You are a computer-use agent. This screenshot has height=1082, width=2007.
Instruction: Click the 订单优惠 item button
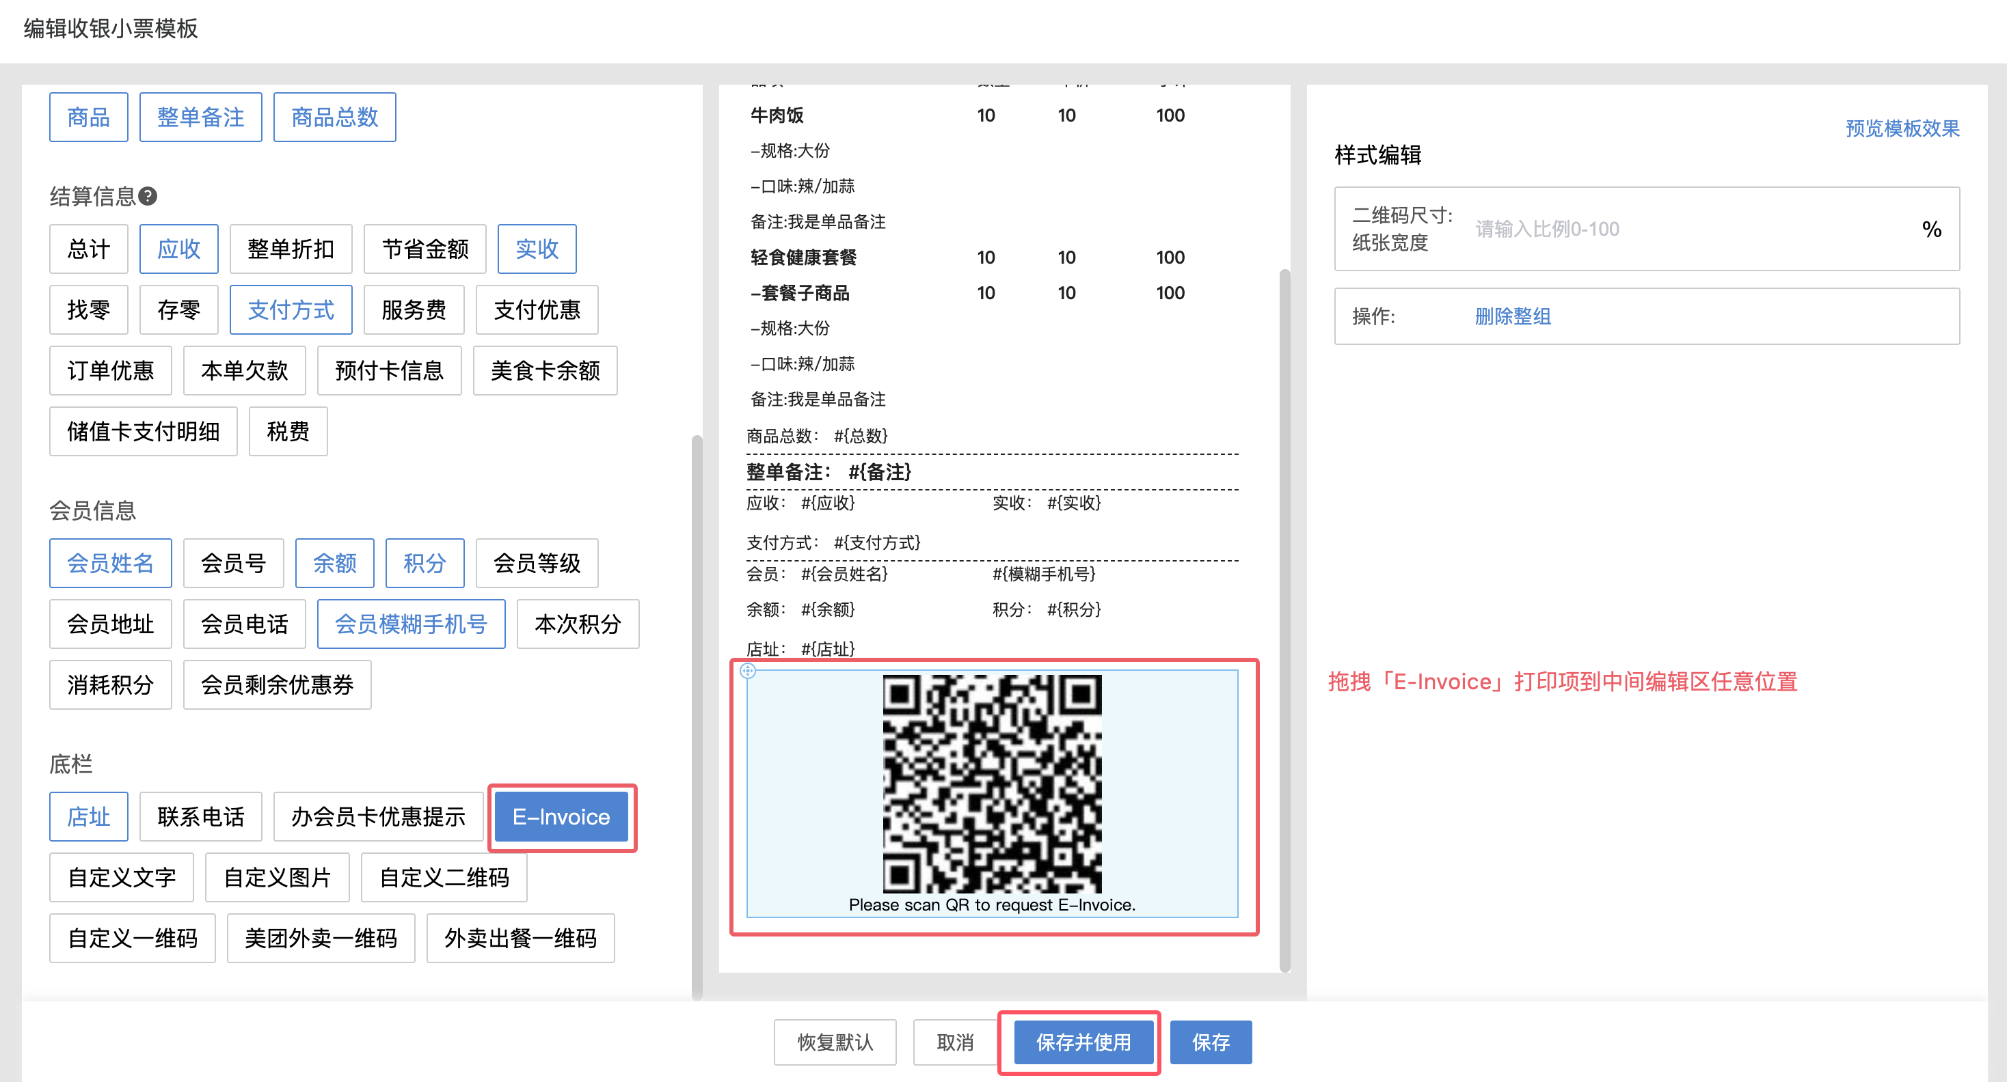(111, 370)
